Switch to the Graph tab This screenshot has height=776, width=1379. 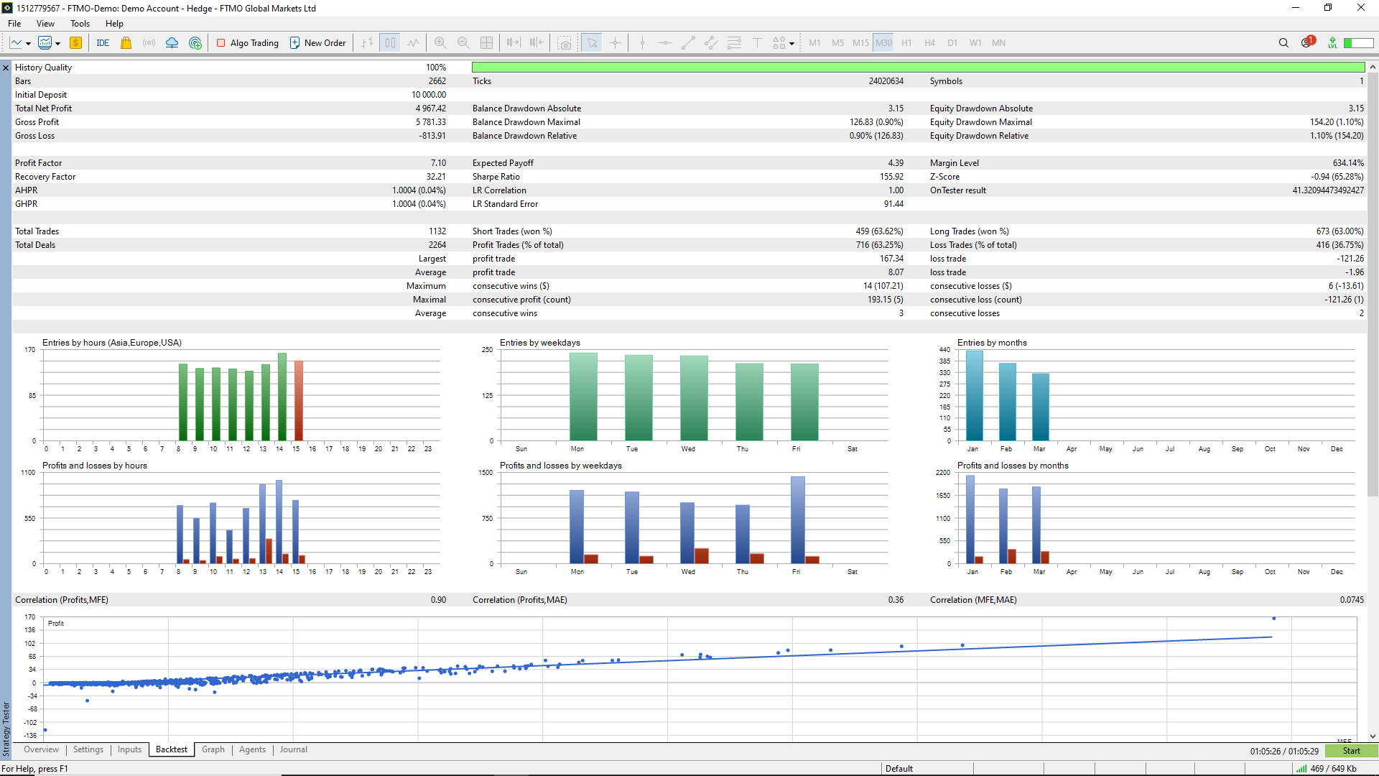(x=213, y=749)
